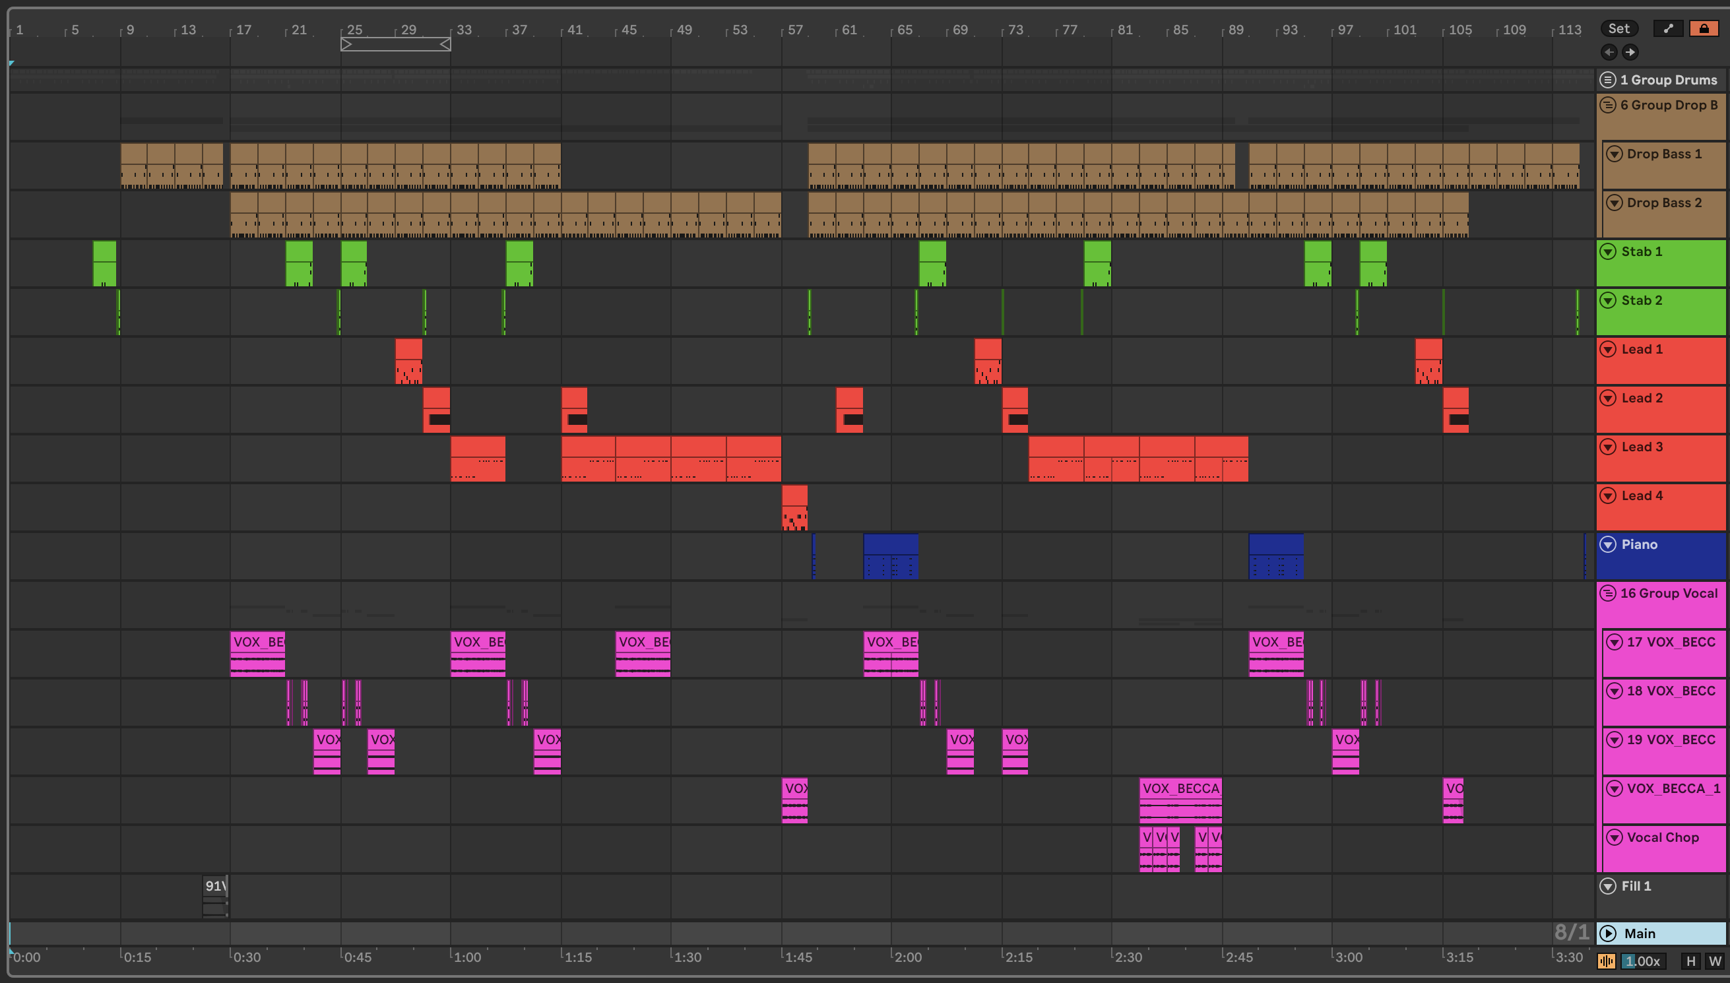Click the Main track play icon
This screenshot has height=983, width=1730.
click(x=1608, y=933)
